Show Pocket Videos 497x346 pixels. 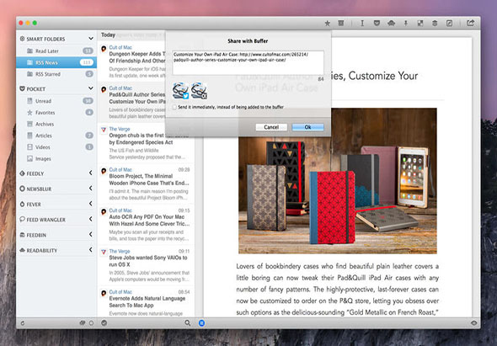click(56, 147)
